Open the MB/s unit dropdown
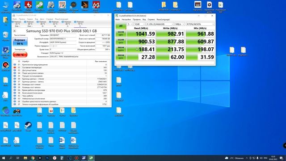The image size is (286, 161). [180, 24]
